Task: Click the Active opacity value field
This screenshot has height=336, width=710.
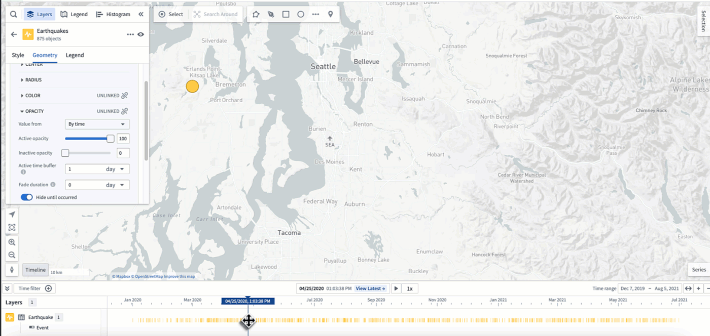Action: (123, 139)
